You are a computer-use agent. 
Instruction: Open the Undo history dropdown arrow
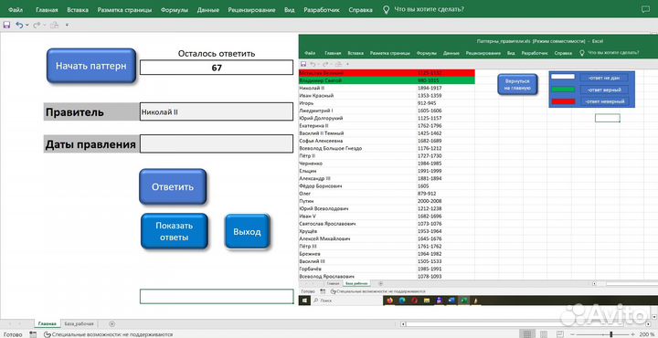[x=27, y=26]
